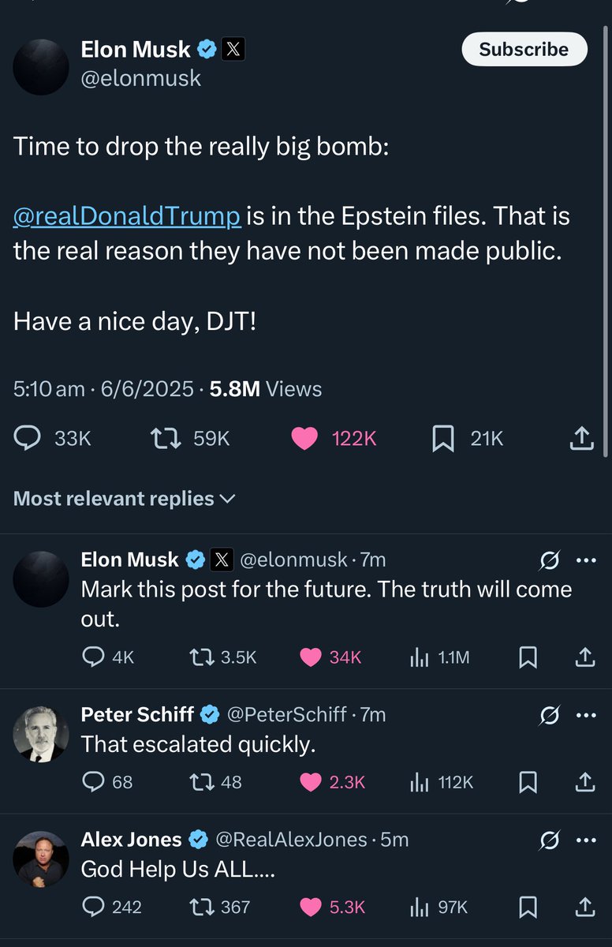Open more options on Alex Jones's reply
This screenshot has width=612, height=947.
(586, 840)
